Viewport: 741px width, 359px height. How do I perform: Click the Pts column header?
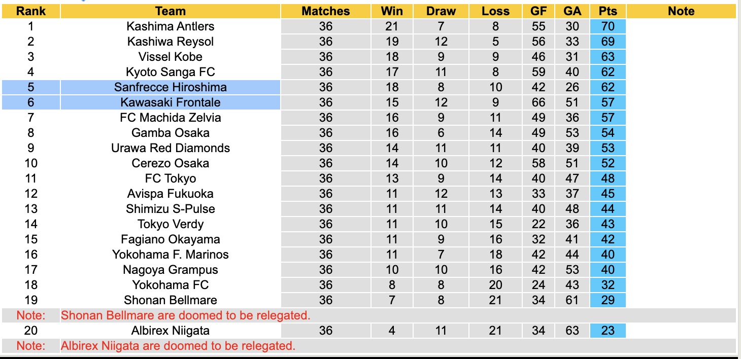608,11
